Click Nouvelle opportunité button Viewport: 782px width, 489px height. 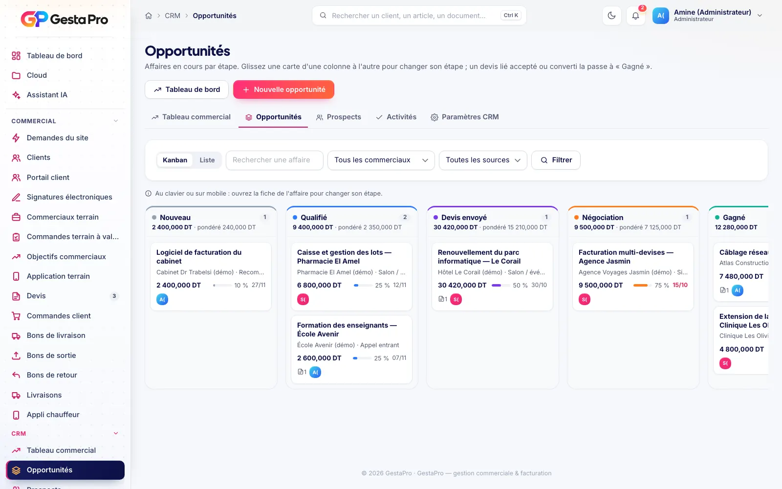click(x=283, y=89)
